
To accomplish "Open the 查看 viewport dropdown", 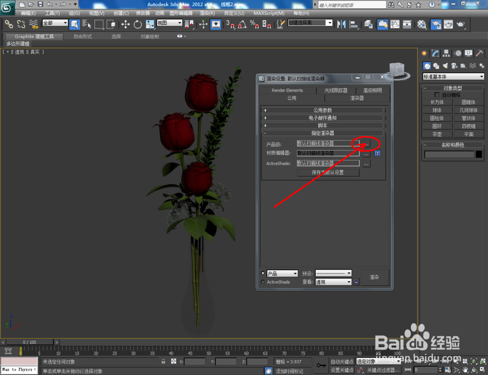I will click(333, 282).
